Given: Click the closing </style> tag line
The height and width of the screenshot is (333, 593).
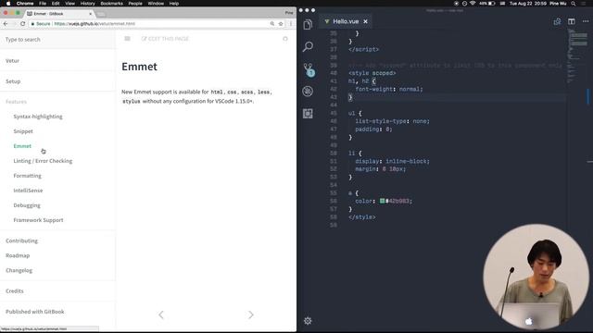Looking at the screenshot, I should tap(362, 217).
